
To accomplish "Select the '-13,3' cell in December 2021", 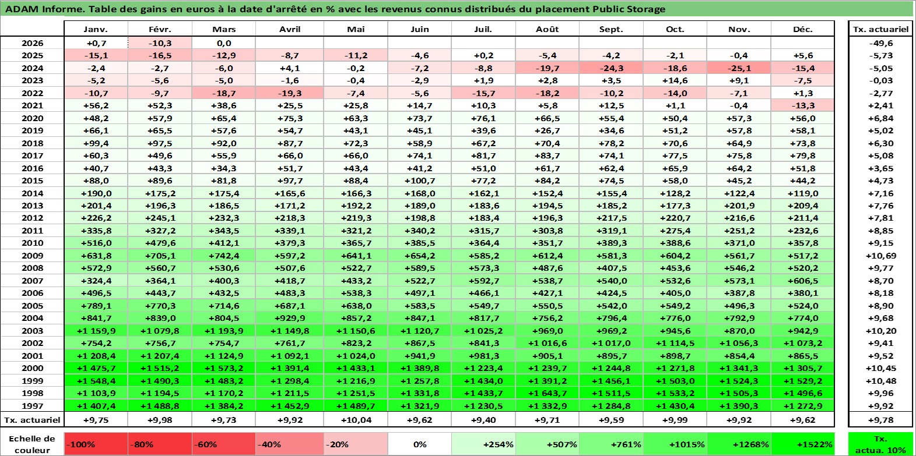I will point(803,105).
